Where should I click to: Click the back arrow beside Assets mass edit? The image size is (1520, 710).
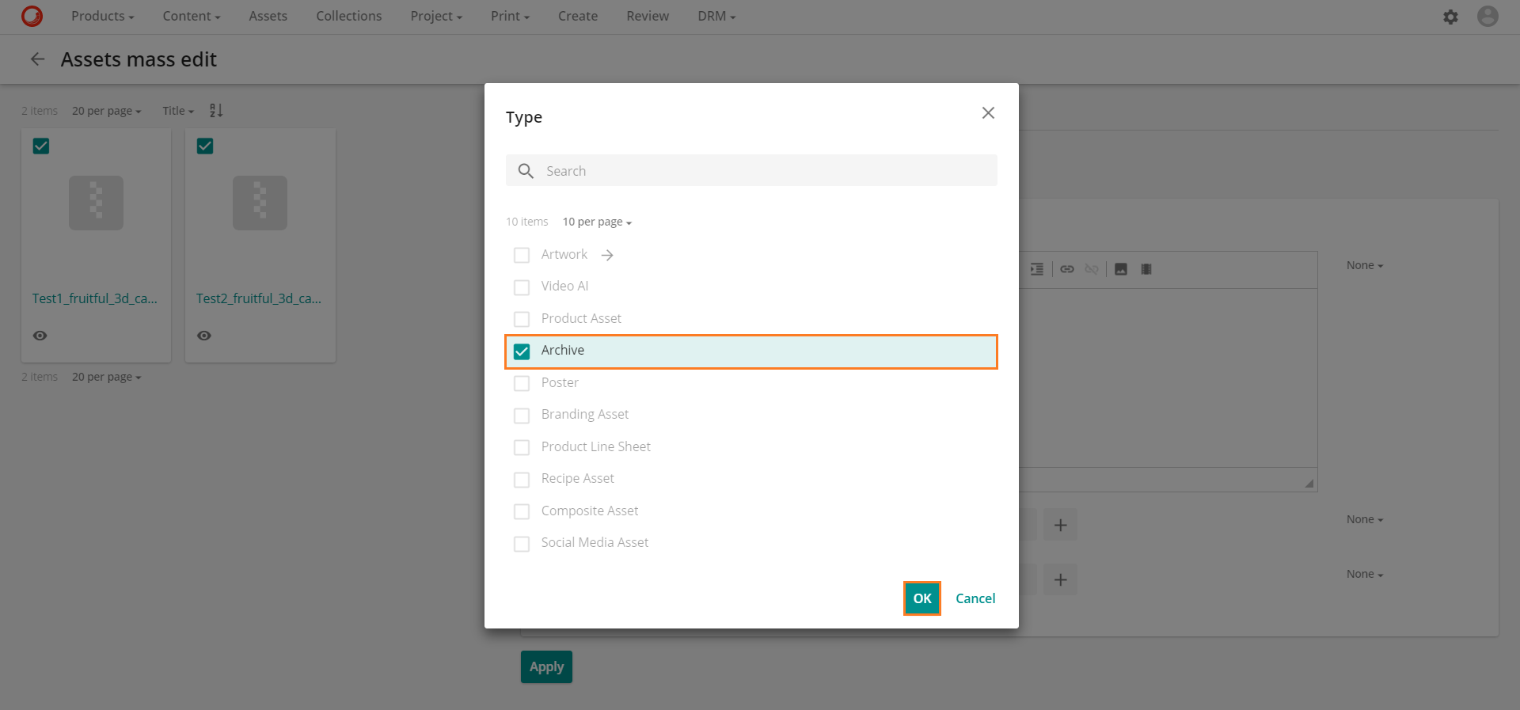tap(37, 59)
